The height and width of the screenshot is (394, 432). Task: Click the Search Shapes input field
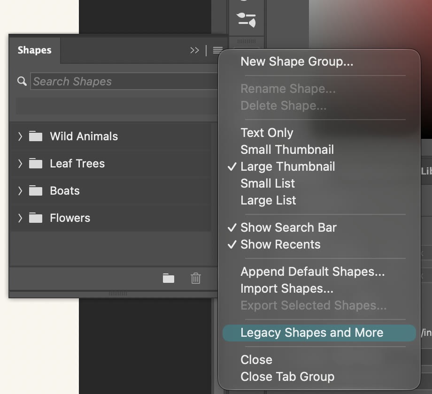click(x=124, y=81)
